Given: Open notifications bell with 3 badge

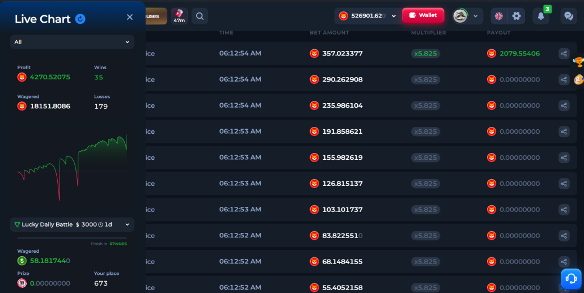Looking at the screenshot, I should [541, 16].
